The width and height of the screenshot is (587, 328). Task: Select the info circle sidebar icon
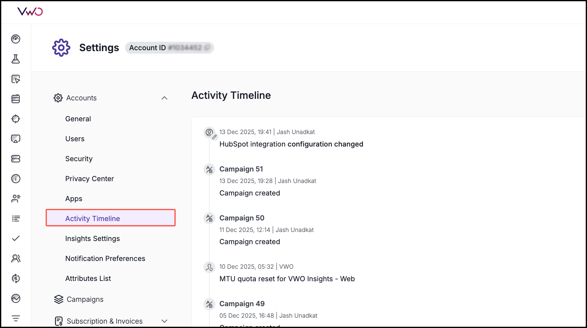[16, 179]
